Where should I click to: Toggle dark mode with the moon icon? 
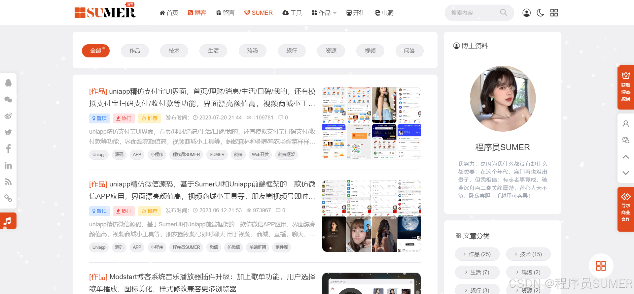(541, 13)
